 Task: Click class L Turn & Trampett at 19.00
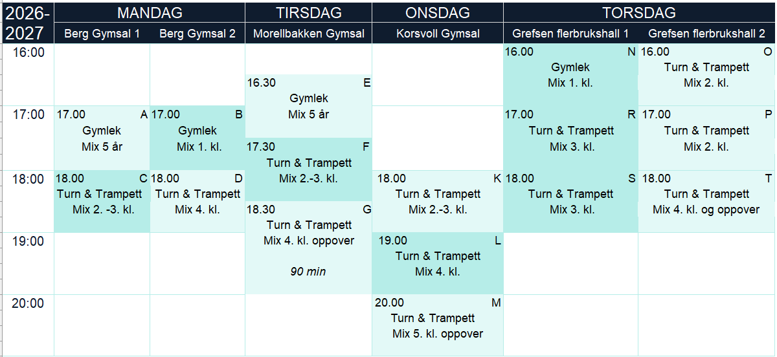pos(438,263)
